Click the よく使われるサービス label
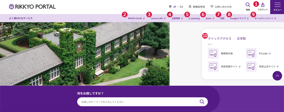 pos(21,18)
